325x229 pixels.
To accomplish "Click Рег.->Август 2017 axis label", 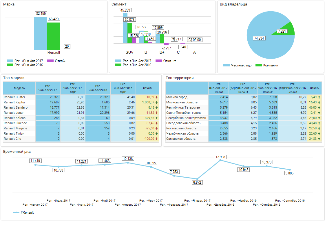I will point(35,205).
